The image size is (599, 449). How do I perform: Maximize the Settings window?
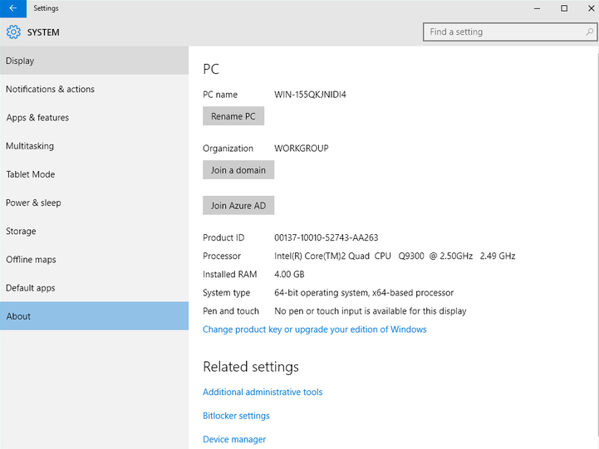pyautogui.click(x=564, y=8)
